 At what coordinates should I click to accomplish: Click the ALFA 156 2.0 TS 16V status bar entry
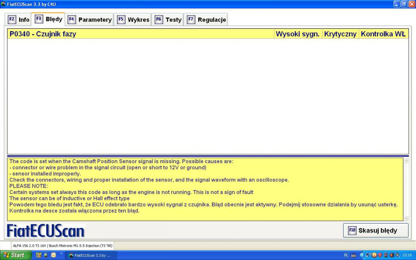[x=63, y=246]
